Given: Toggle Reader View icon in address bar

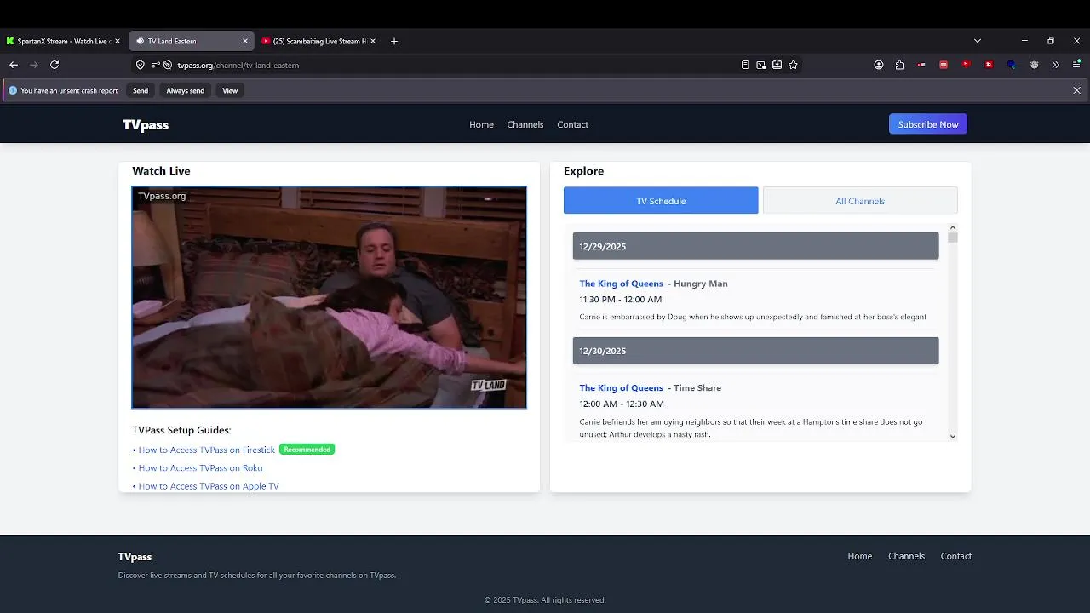Looking at the screenshot, I should coord(745,65).
